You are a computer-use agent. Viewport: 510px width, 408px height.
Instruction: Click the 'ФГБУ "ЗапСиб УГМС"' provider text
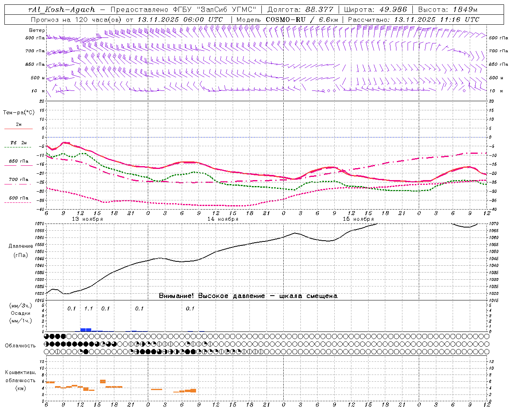(x=215, y=10)
